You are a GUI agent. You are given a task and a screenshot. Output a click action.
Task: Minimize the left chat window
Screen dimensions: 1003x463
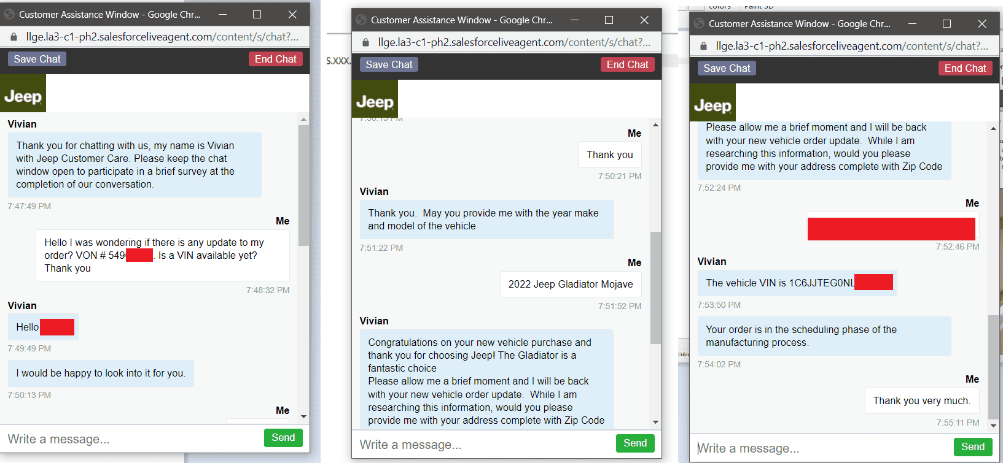click(x=222, y=14)
